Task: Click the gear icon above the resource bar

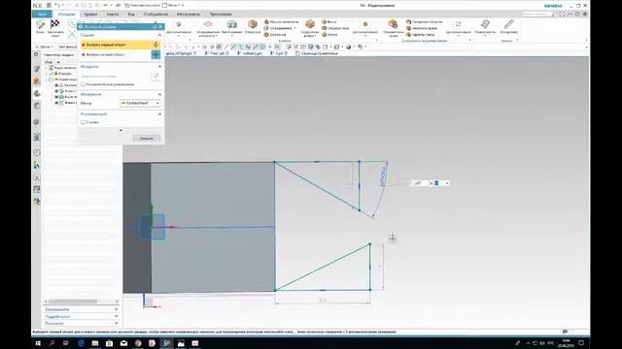Action: 36,54
